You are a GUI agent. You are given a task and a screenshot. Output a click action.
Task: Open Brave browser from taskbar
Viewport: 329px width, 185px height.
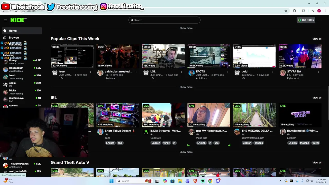[x=195, y=181]
